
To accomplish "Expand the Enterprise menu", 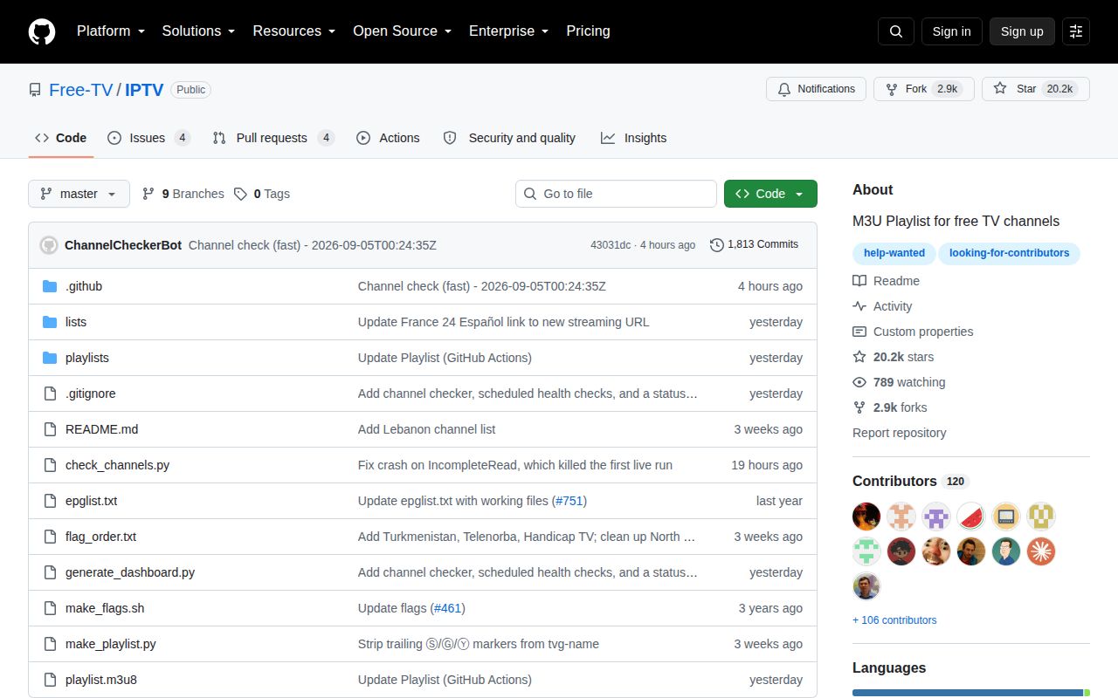I will [509, 31].
